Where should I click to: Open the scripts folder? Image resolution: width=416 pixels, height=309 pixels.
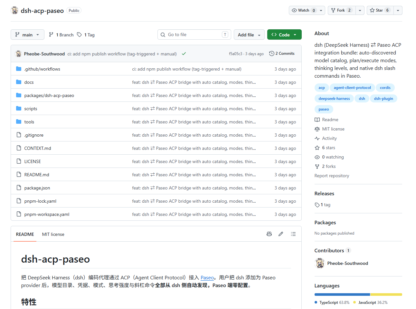click(x=31, y=109)
